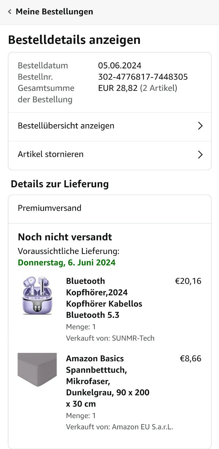
Task: Click the €8,66 price
Action: [190, 358]
